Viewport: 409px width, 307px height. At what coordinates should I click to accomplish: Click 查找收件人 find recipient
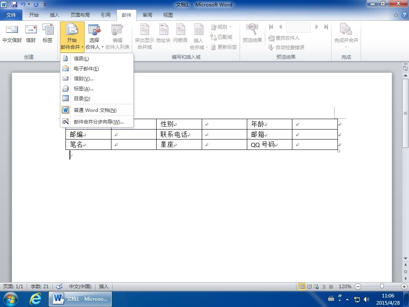coord(284,38)
